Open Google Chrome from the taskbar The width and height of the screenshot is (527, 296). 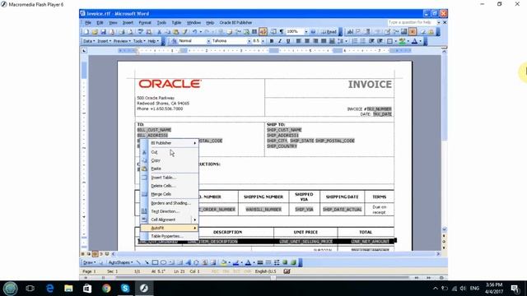point(106,289)
